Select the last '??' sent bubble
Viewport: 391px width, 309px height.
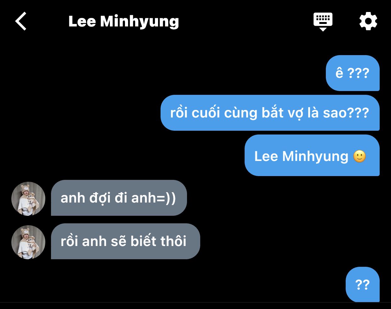(363, 284)
